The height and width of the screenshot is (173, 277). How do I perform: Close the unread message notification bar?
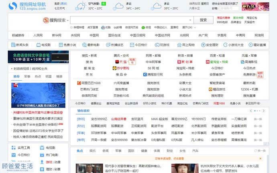(260, 159)
